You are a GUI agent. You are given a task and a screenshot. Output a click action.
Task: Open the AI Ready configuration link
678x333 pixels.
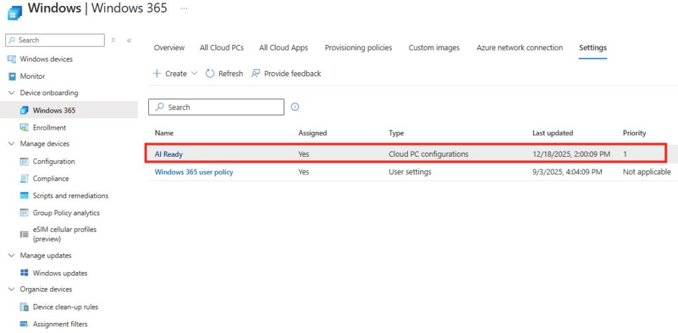tap(169, 154)
